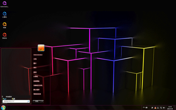The width and height of the screenshot is (176, 110).
Task: Select the orange 网络 desktop icon
Action: (x=4, y=25)
